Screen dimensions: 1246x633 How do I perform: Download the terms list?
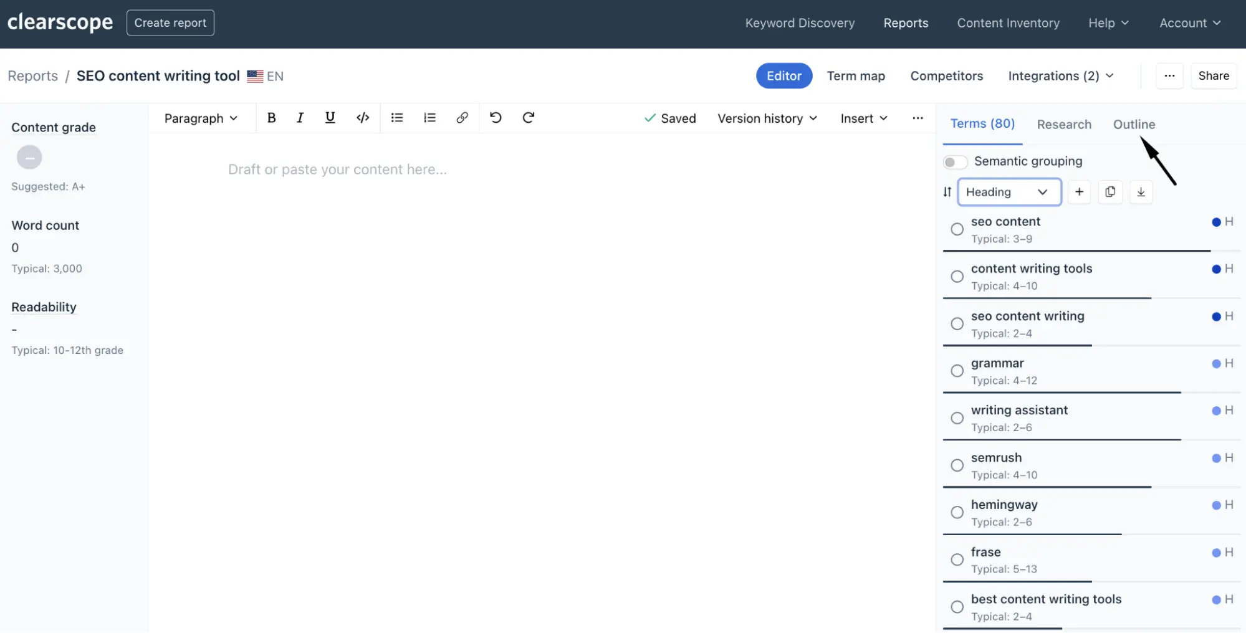point(1141,192)
